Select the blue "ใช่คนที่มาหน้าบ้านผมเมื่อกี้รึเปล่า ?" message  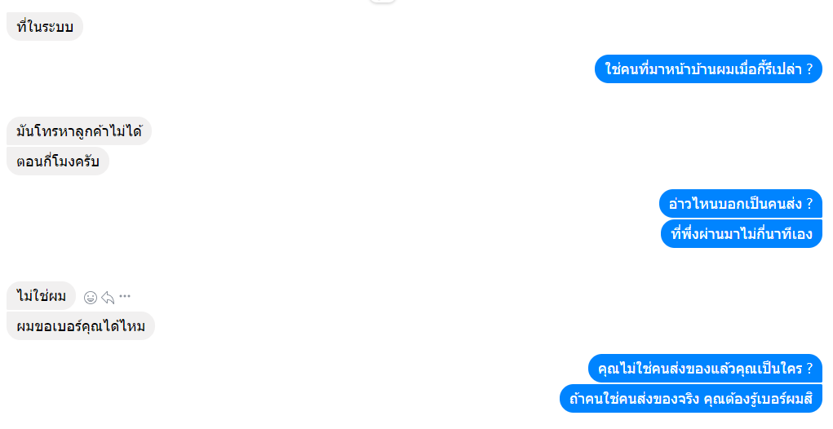pos(708,69)
